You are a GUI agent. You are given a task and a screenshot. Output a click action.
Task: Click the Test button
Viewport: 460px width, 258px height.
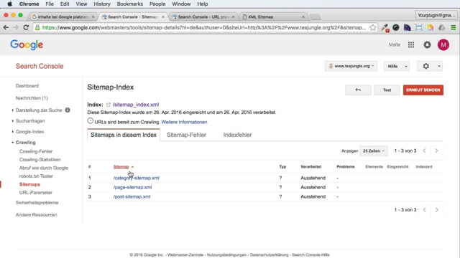[x=387, y=90]
